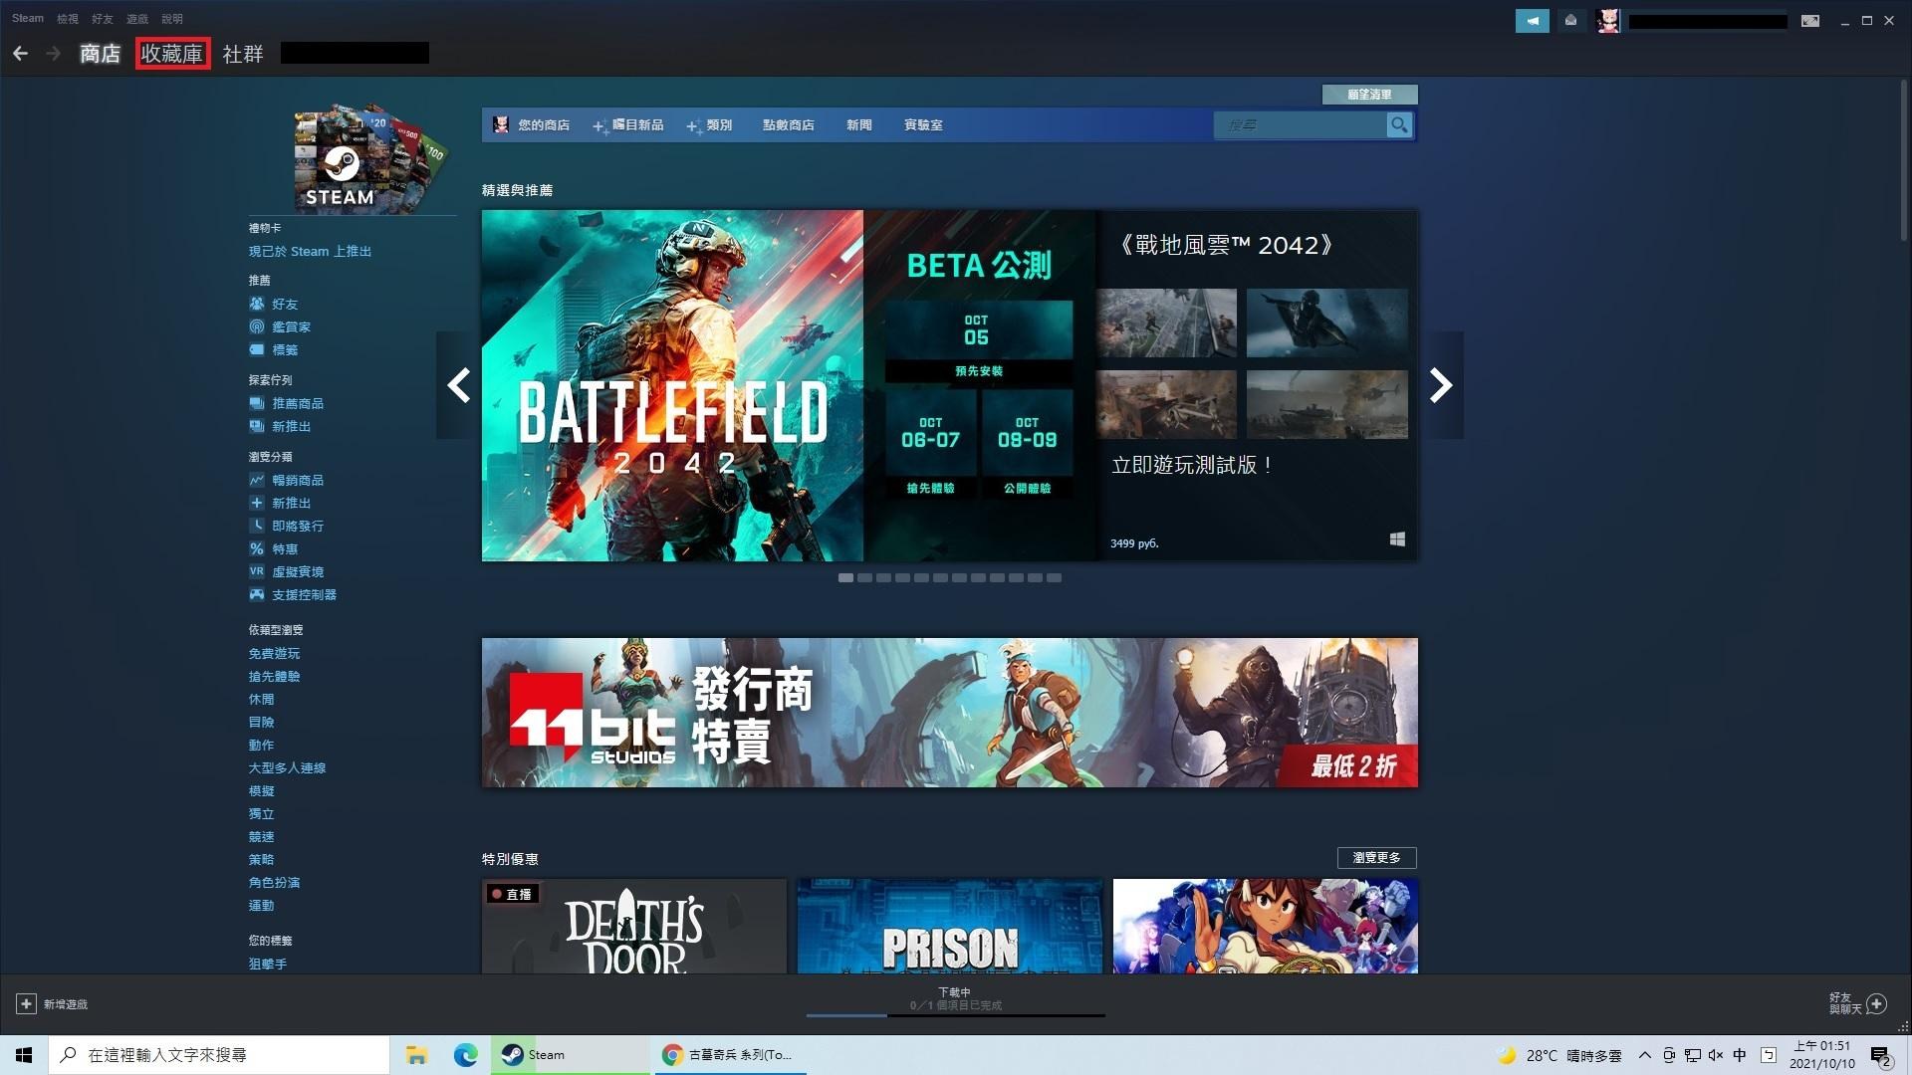Image resolution: width=1912 pixels, height=1075 pixels.
Task: Switch to the 收藏庫 library tab
Action: pyautogui.click(x=172, y=54)
